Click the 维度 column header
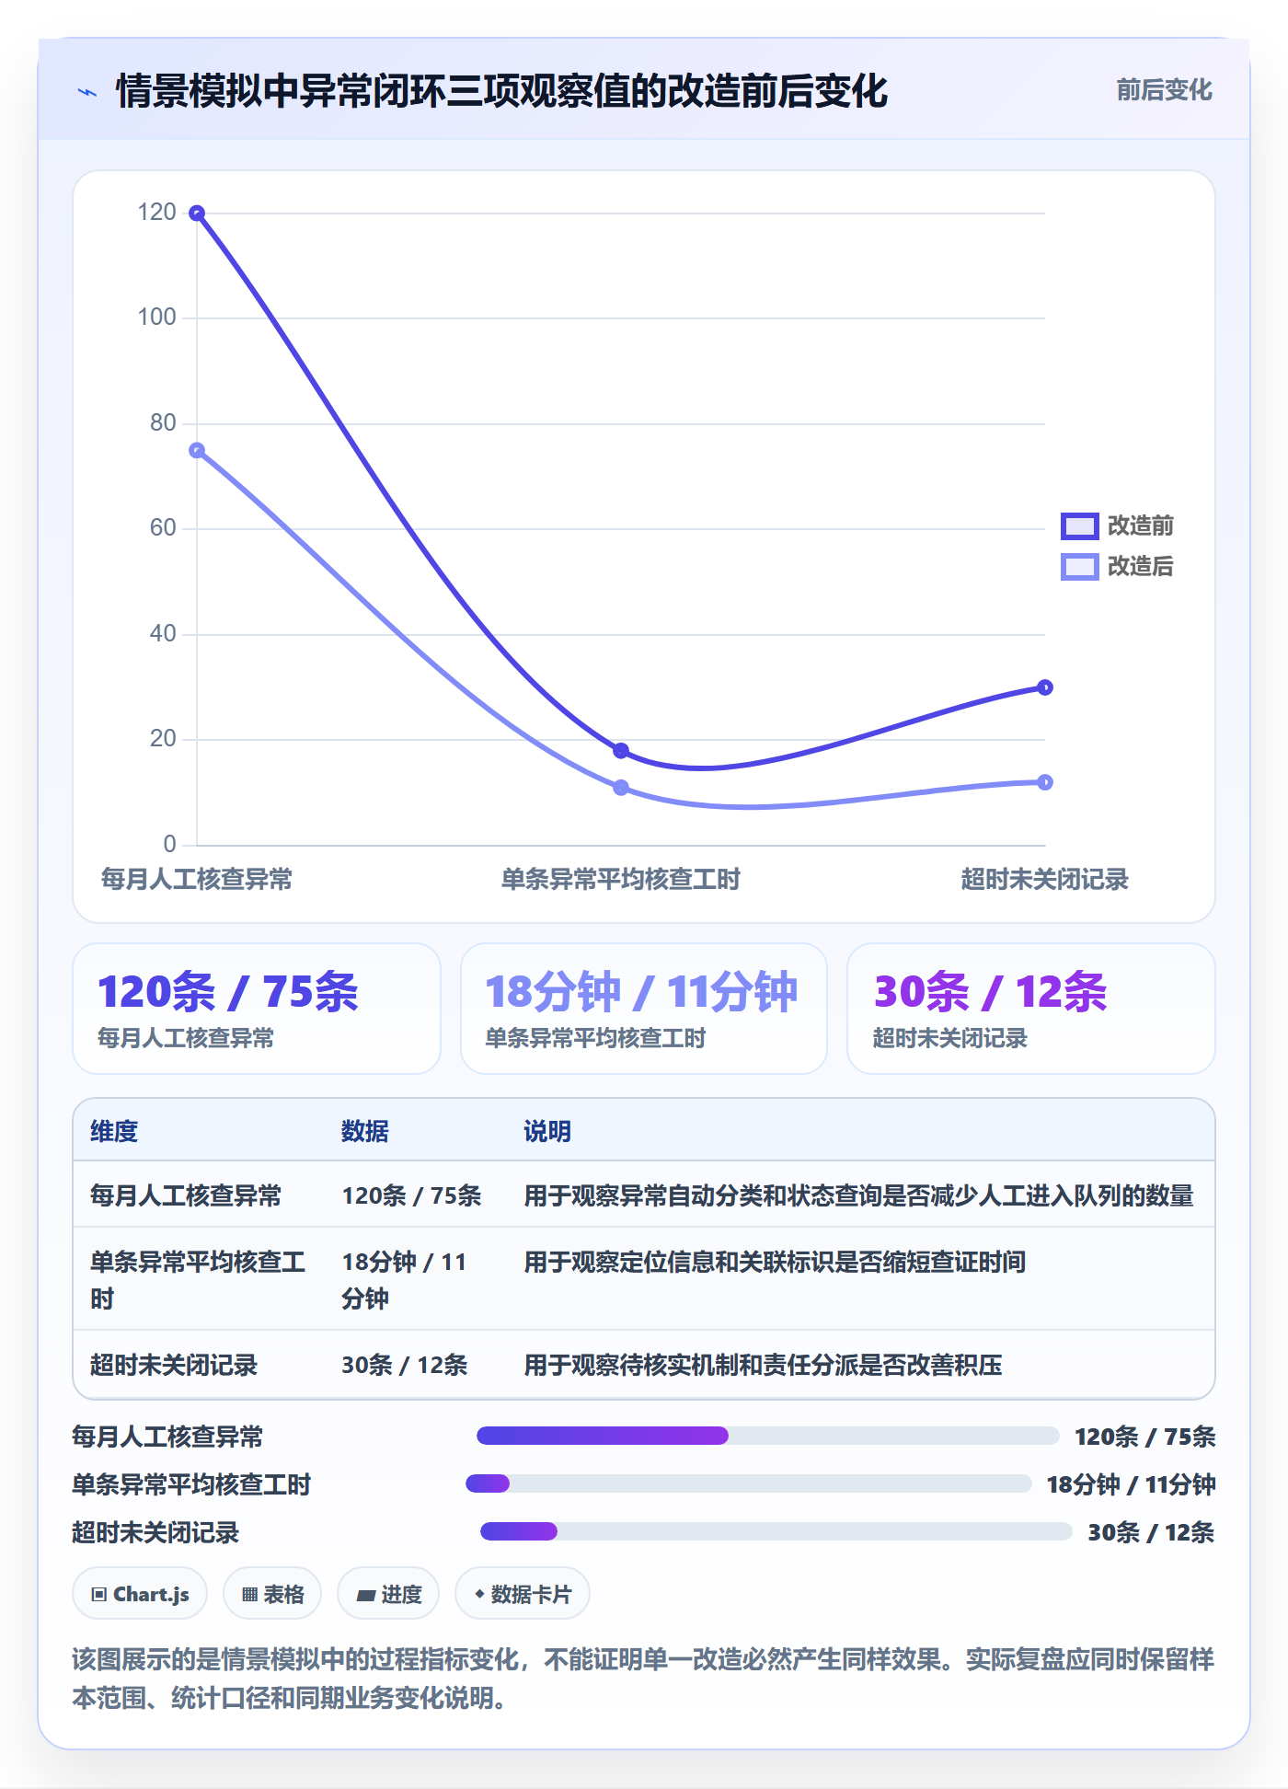 114,1131
